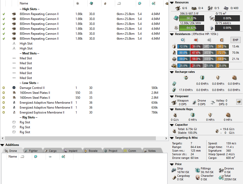Click the Damage Control II module icon

click(x=14, y=88)
